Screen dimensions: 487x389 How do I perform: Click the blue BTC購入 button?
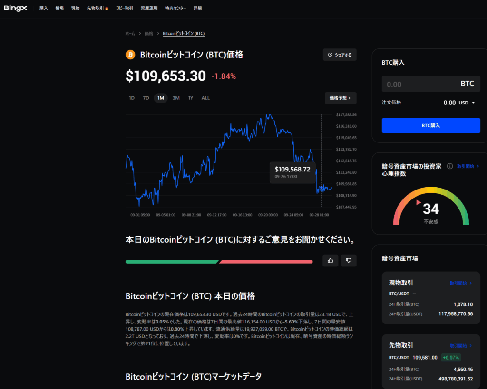[x=430, y=125]
